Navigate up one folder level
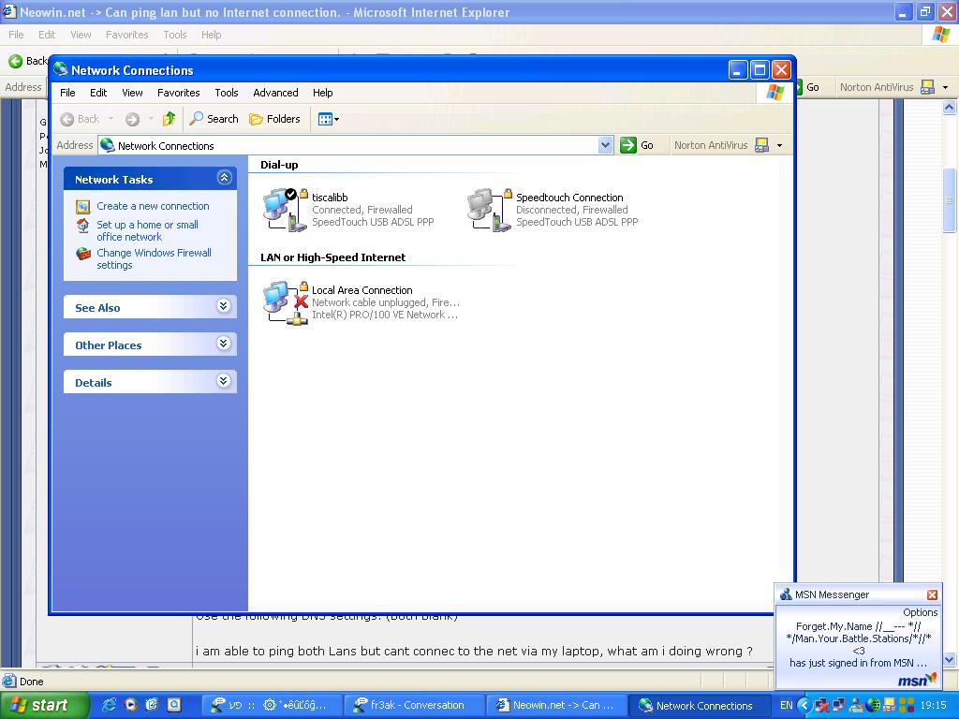The width and height of the screenshot is (959, 719). click(x=169, y=119)
